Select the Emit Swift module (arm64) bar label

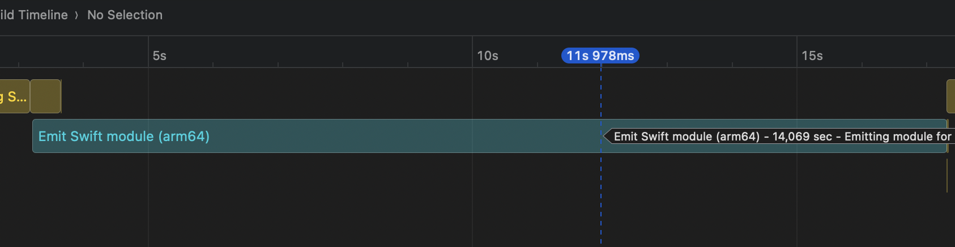tap(123, 137)
